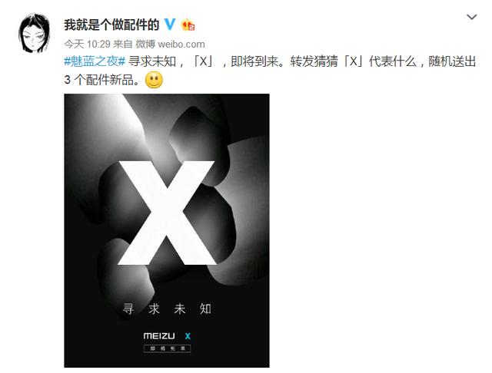Click the boxed 即将到来 label under MEIZU
The height and width of the screenshot is (373, 492).
click(x=167, y=348)
